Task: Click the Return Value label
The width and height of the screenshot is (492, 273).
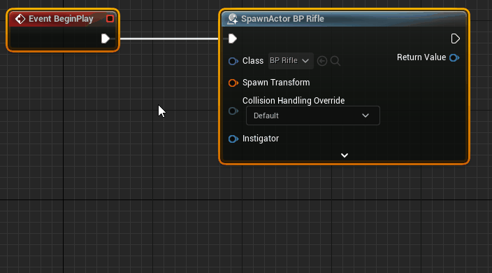Action: tap(421, 57)
